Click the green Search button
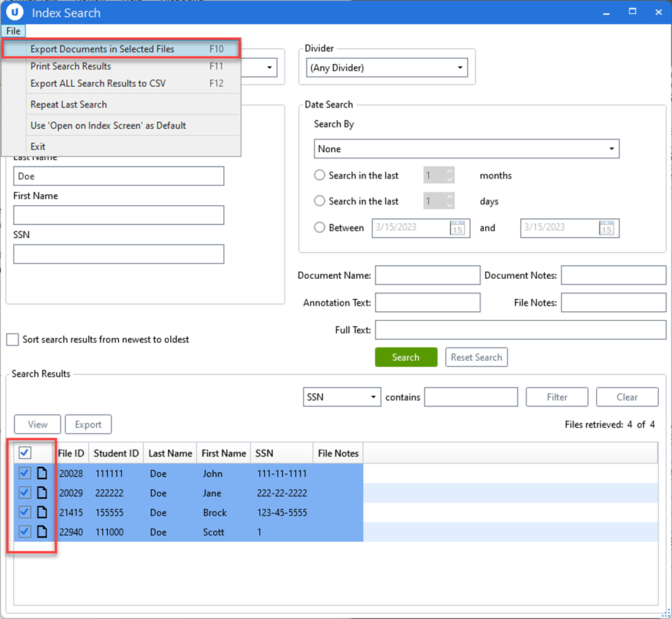Image resolution: width=672 pixels, height=619 pixels. 406,357
